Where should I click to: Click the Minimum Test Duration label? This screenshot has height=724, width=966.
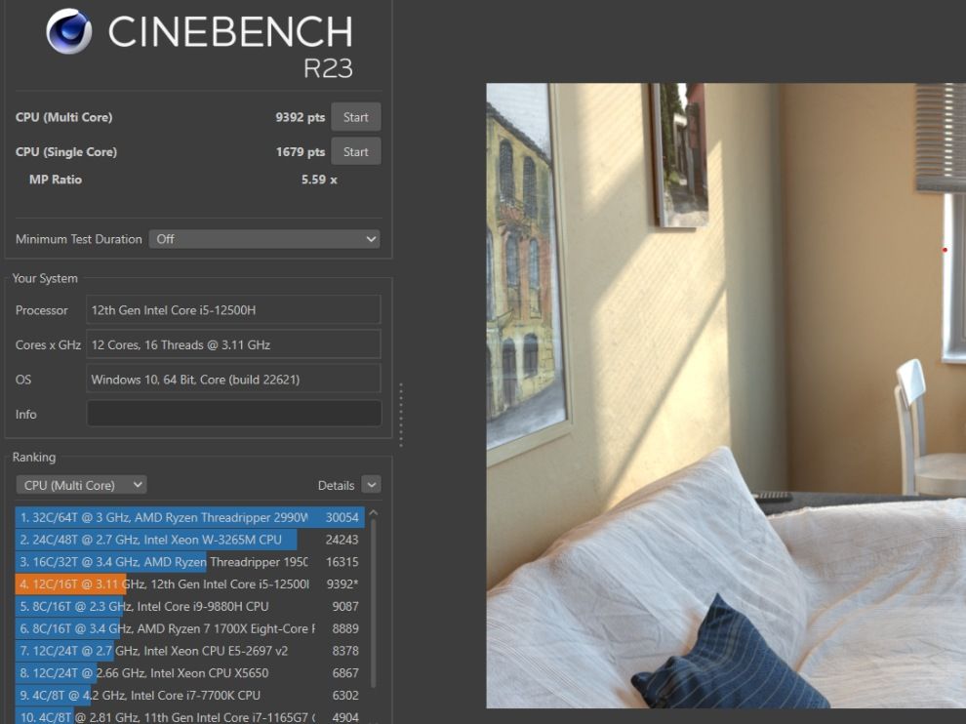(79, 239)
